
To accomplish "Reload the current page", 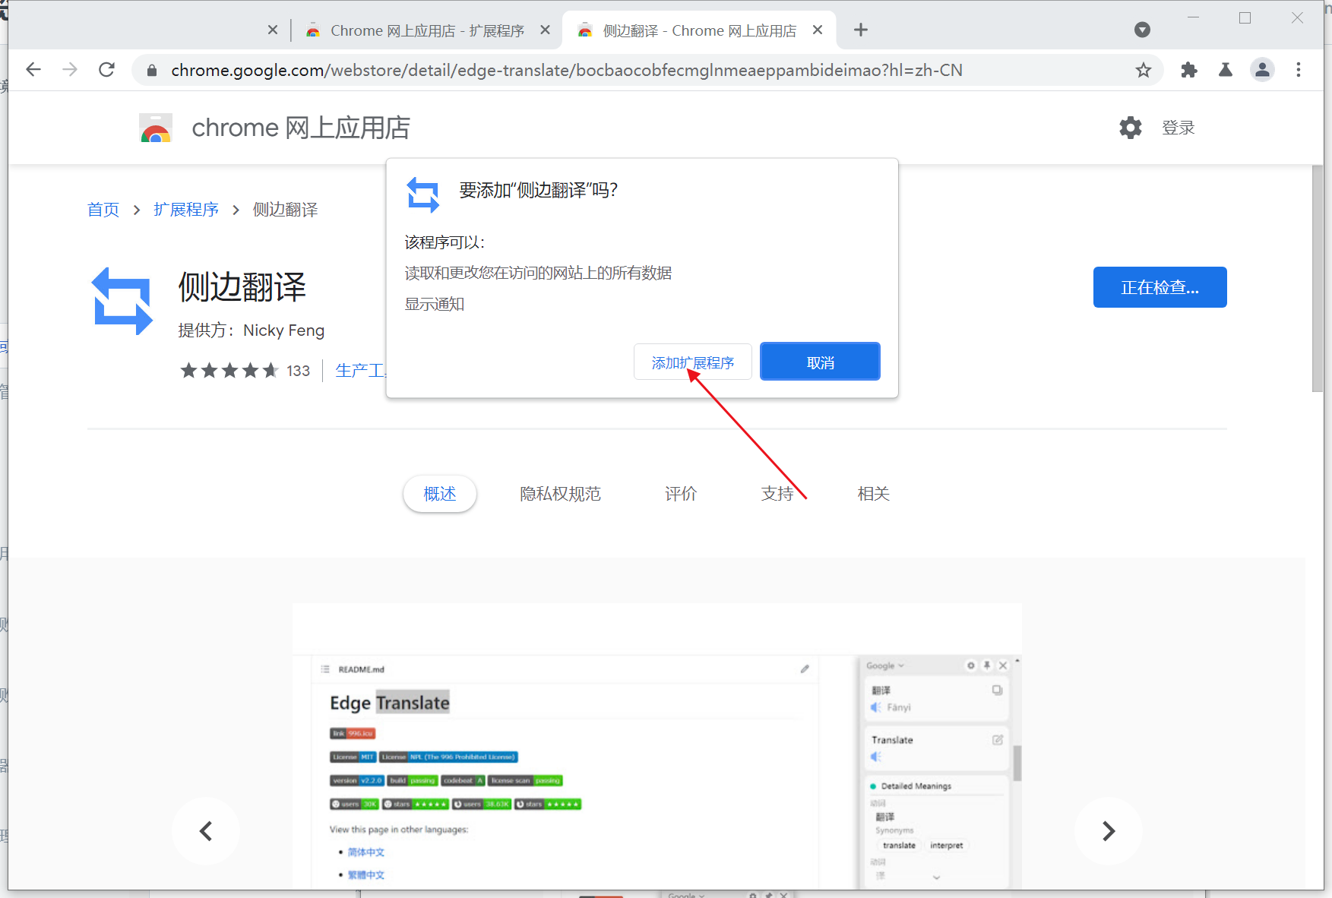I will point(107,70).
